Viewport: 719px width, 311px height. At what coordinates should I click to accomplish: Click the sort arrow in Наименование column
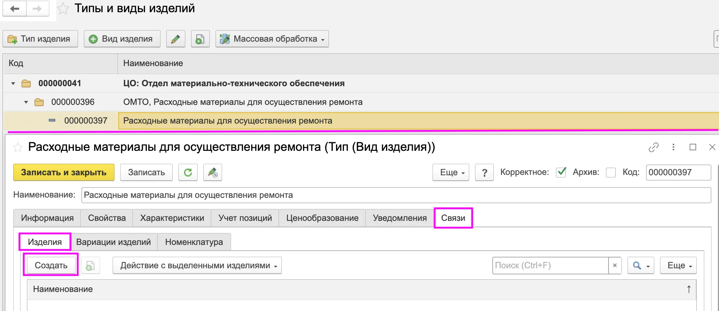688,289
